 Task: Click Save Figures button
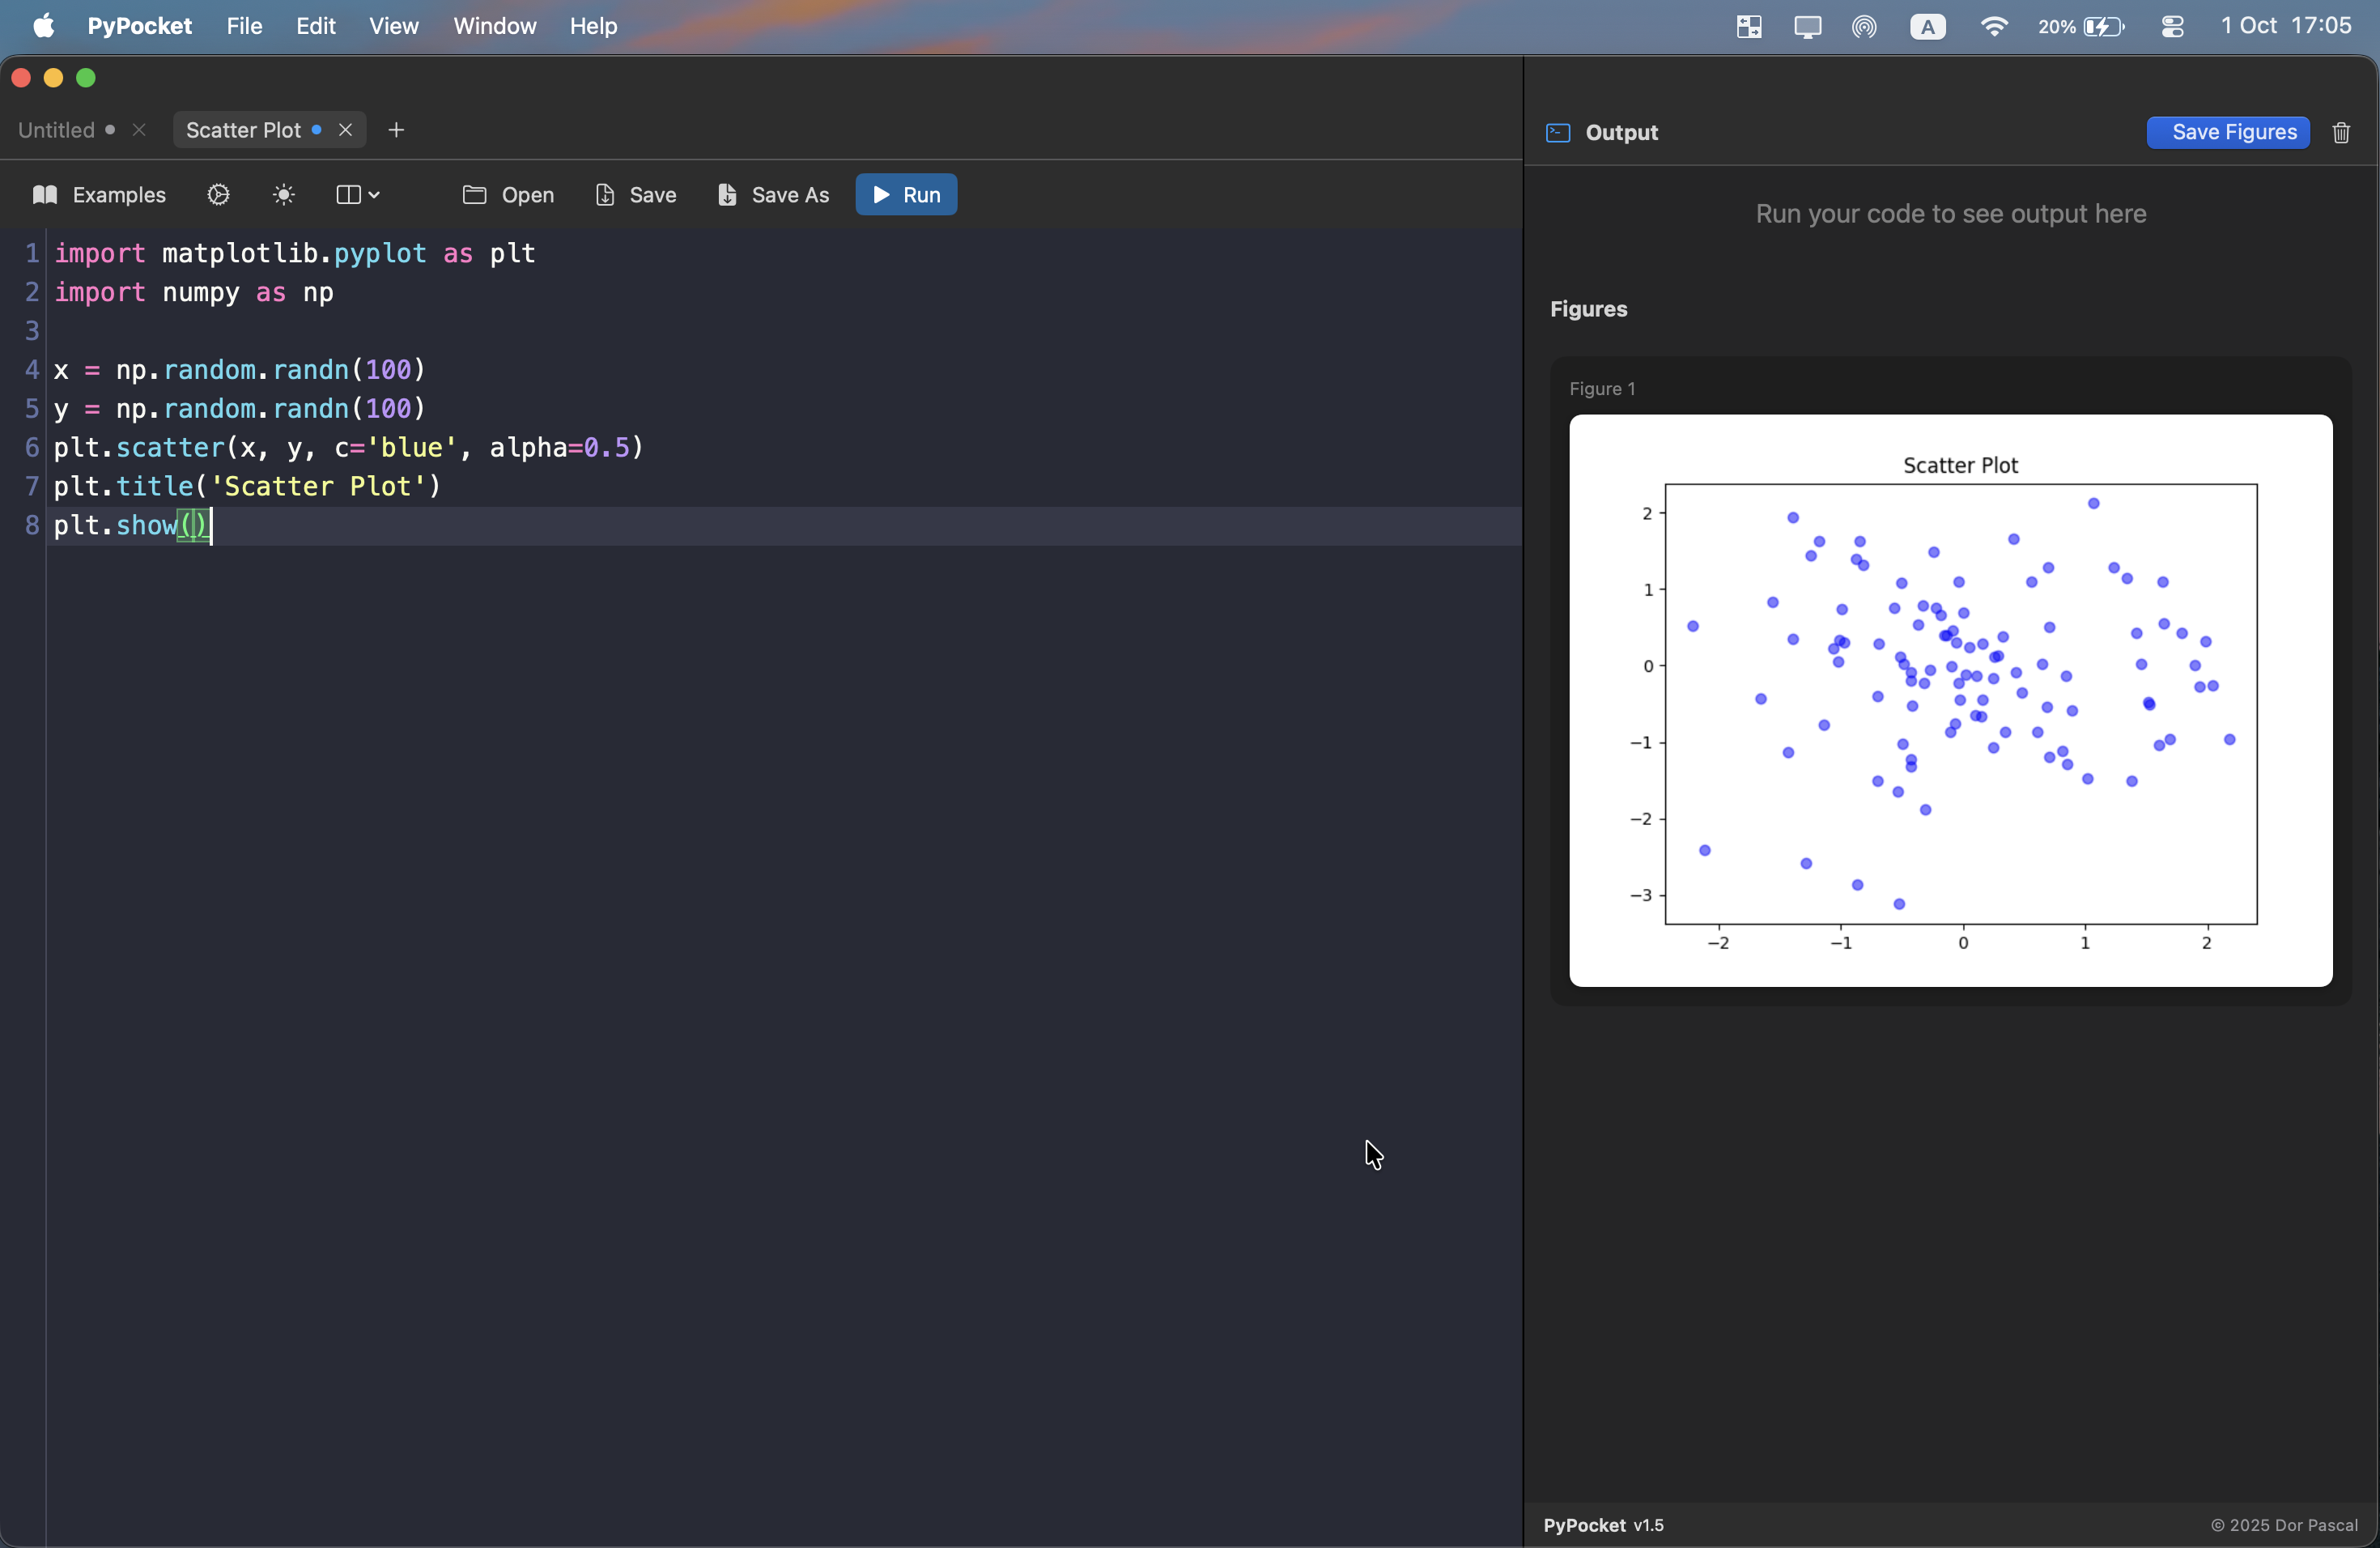2227,133
